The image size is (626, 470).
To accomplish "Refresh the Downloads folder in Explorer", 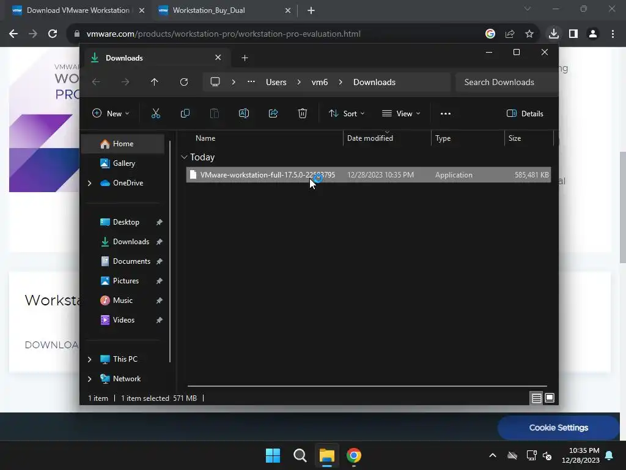I will pyautogui.click(x=183, y=82).
